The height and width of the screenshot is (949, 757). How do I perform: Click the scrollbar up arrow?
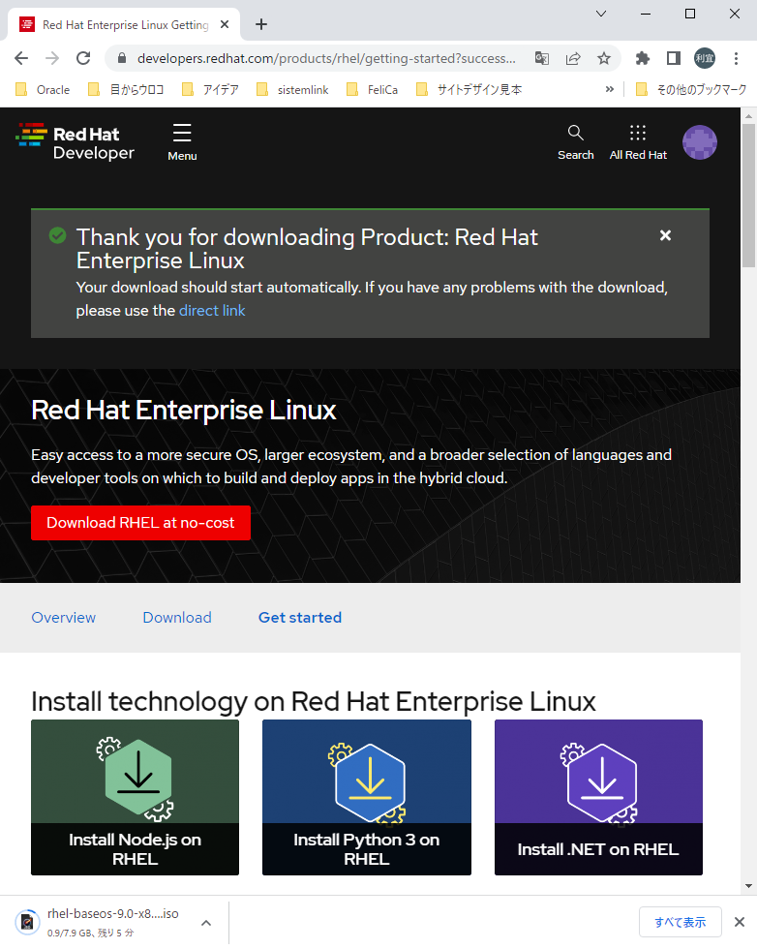pos(748,115)
